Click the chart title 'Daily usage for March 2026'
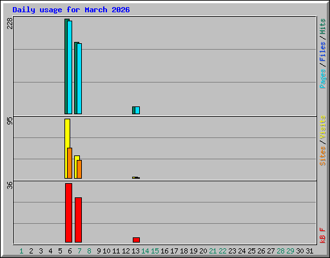This screenshot has height=258, width=330. (71, 10)
